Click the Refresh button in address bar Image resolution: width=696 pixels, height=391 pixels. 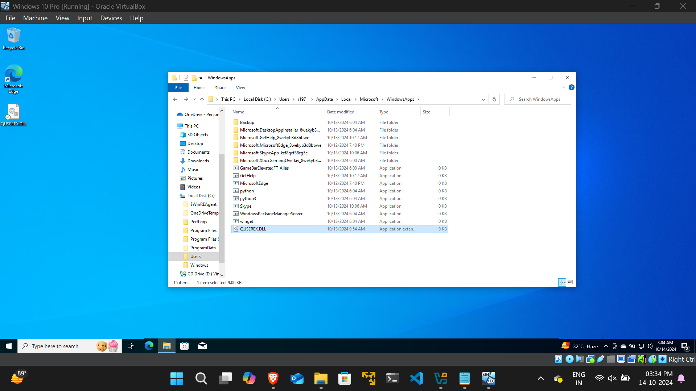pyautogui.click(x=494, y=99)
